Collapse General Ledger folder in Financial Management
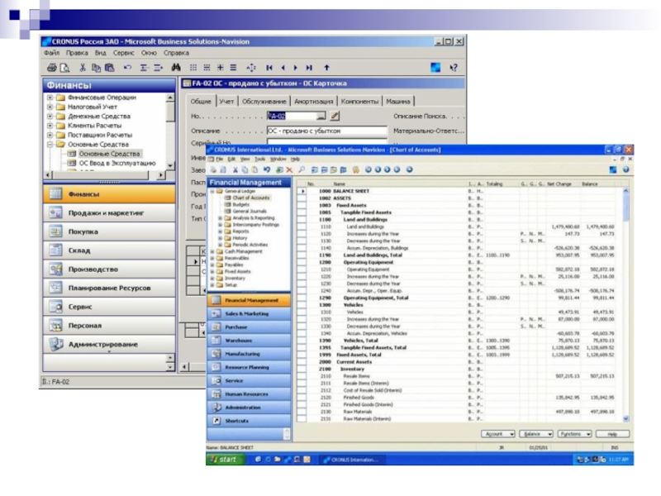 [212, 191]
